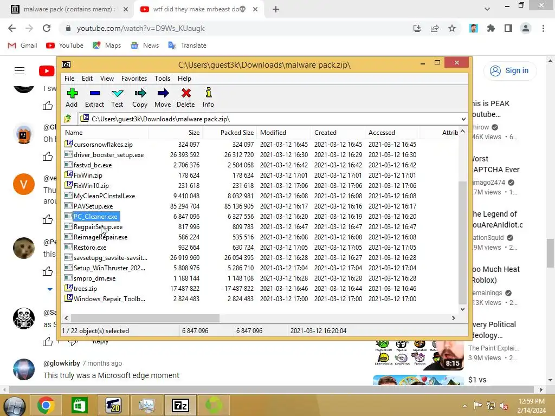
Task: Sort files by Packed Size column
Action: (x=230, y=133)
